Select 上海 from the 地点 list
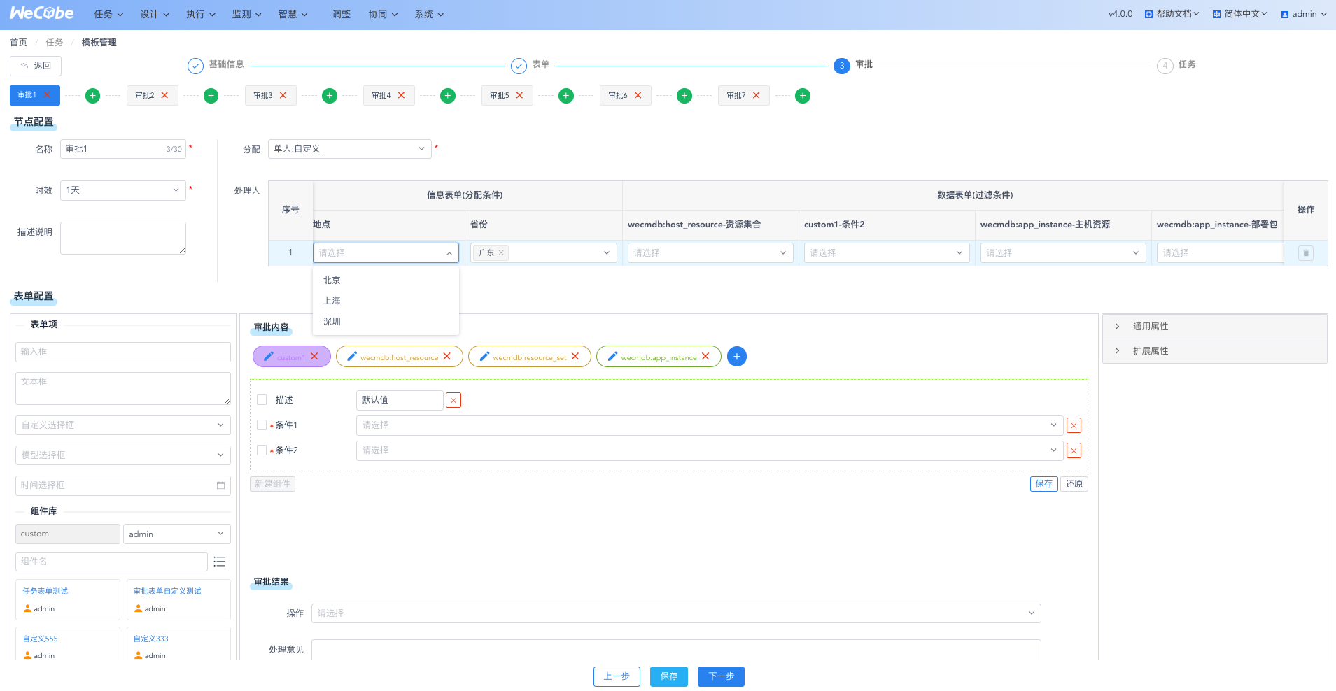This screenshot has height=691, width=1336. point(386,301)
